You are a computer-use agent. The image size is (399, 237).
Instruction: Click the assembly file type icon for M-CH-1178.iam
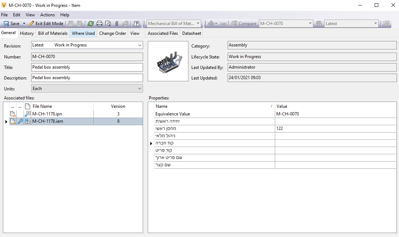point(28,121)
